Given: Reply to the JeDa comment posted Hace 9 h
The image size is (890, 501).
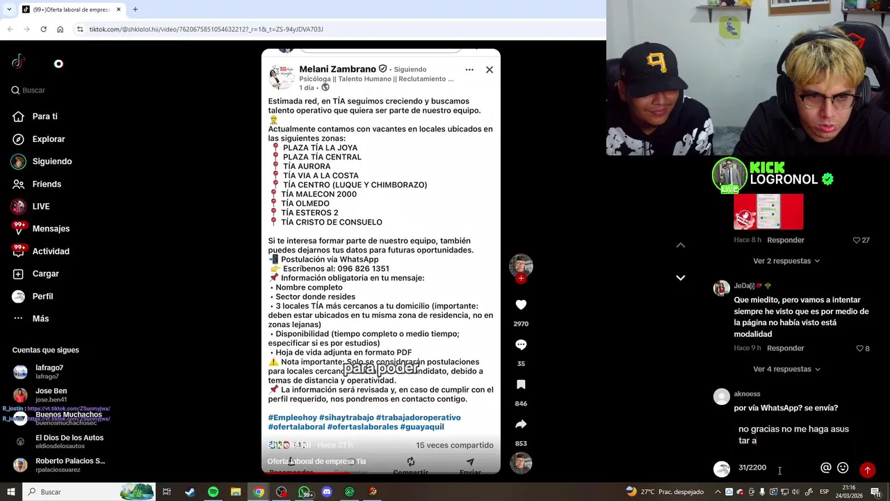Looking at the screenshot, I should click(786, 348).
